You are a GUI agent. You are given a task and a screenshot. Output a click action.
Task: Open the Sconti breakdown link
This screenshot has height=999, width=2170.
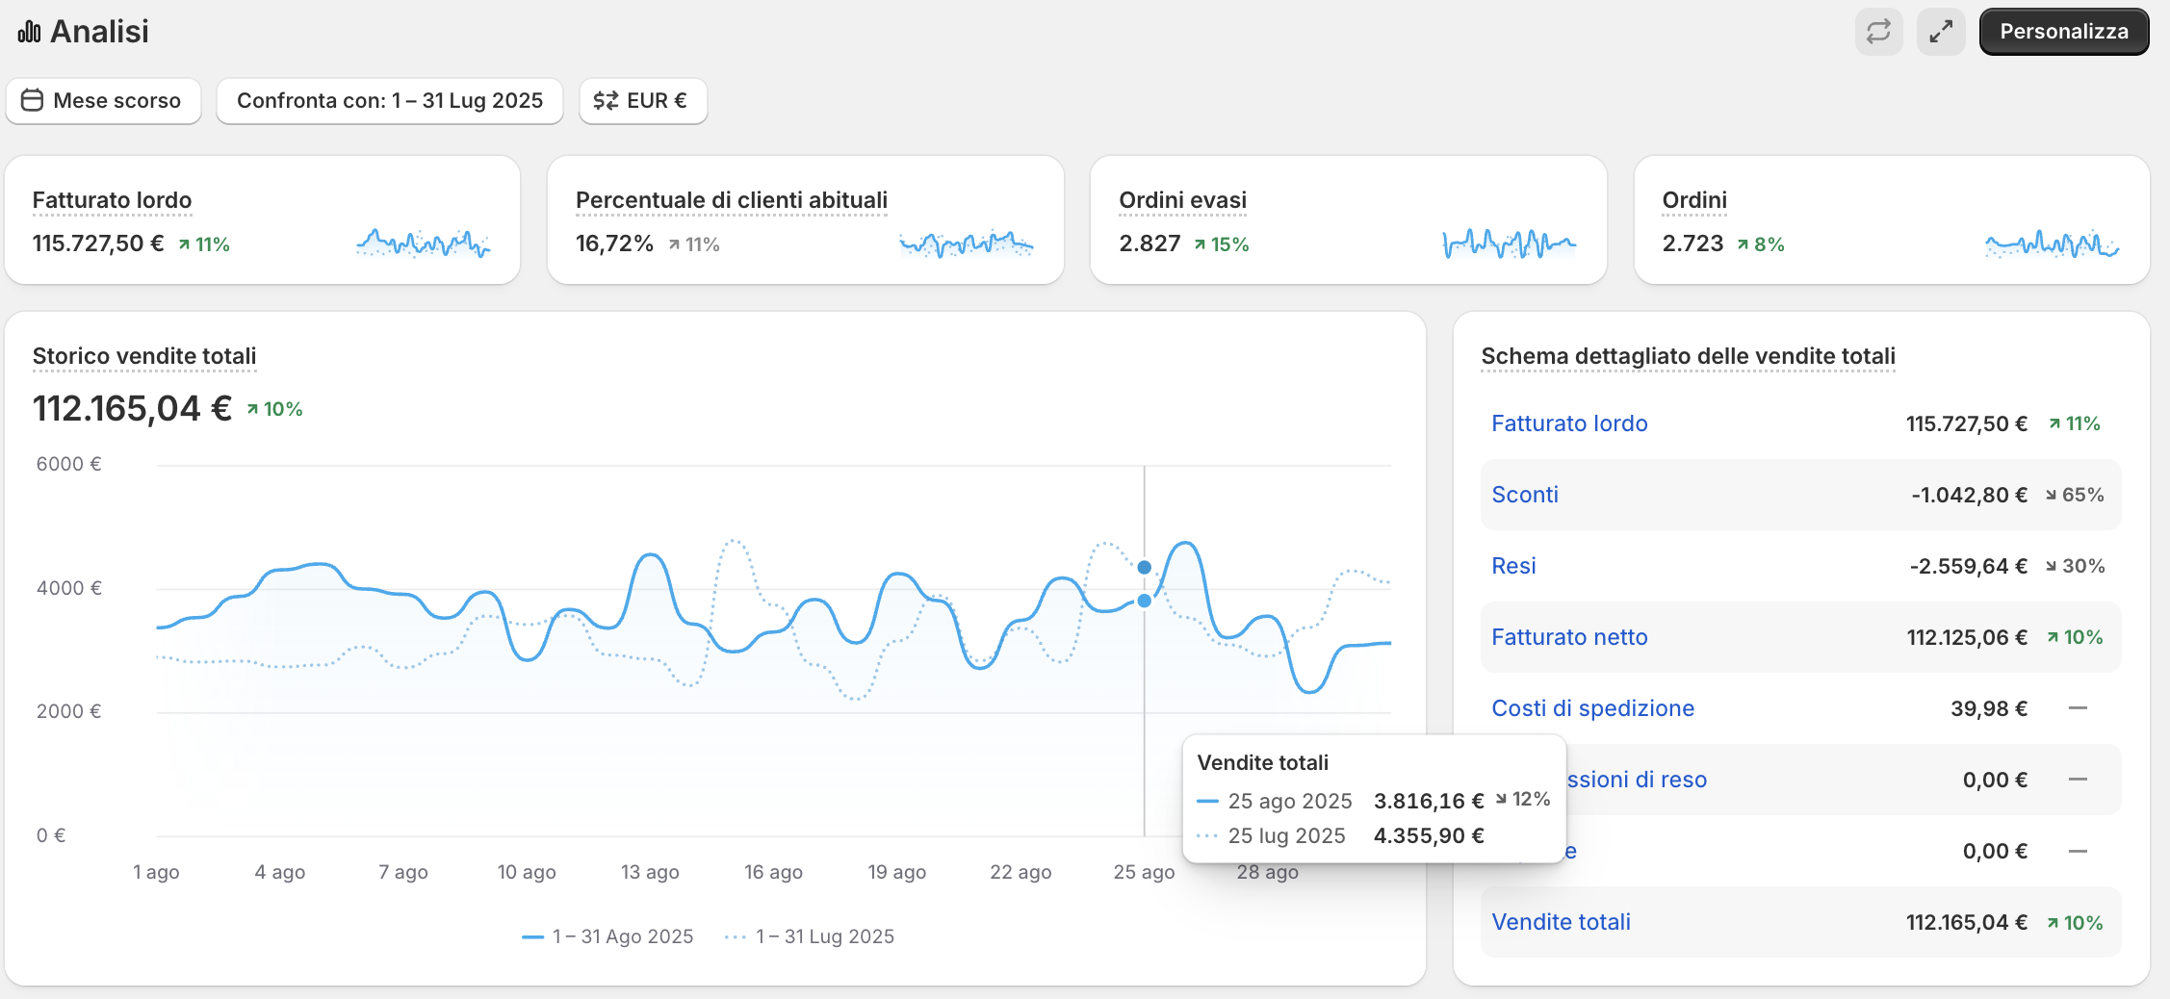pyautogui.click(x=1525, y=495)
